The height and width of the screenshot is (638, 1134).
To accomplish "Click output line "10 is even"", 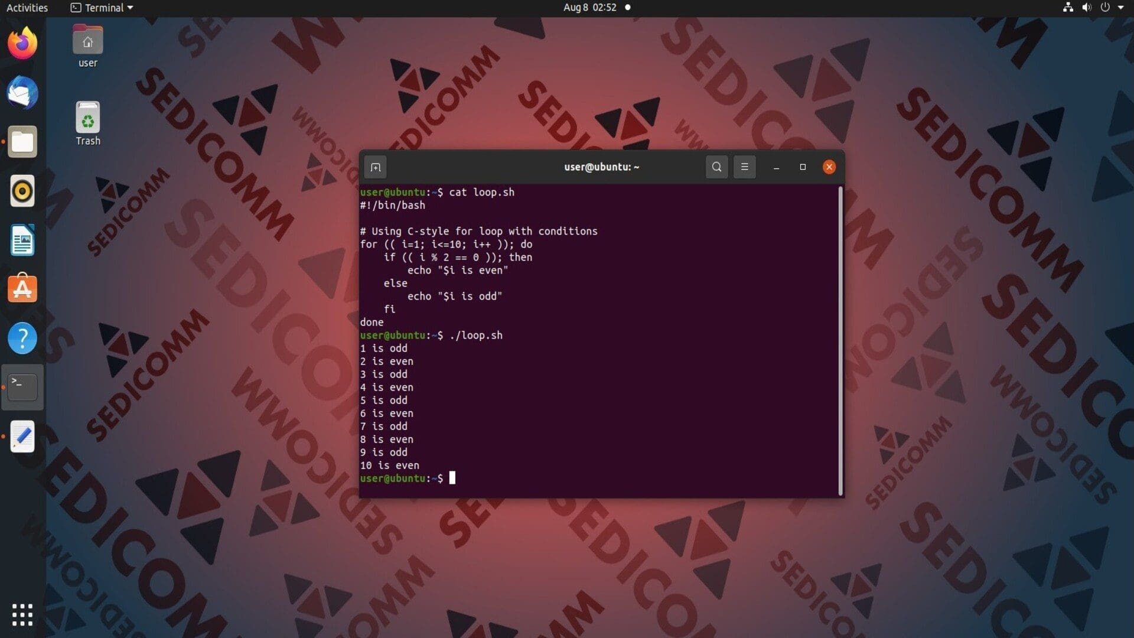I will click(389, 466).
